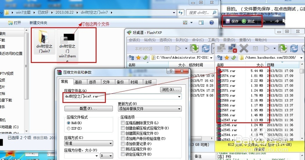
Task: Click Explorer change view icon
Action: (185, 23)
